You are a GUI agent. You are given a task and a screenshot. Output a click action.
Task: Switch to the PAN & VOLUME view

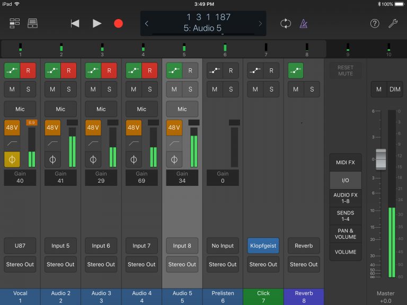click(345, 234)
